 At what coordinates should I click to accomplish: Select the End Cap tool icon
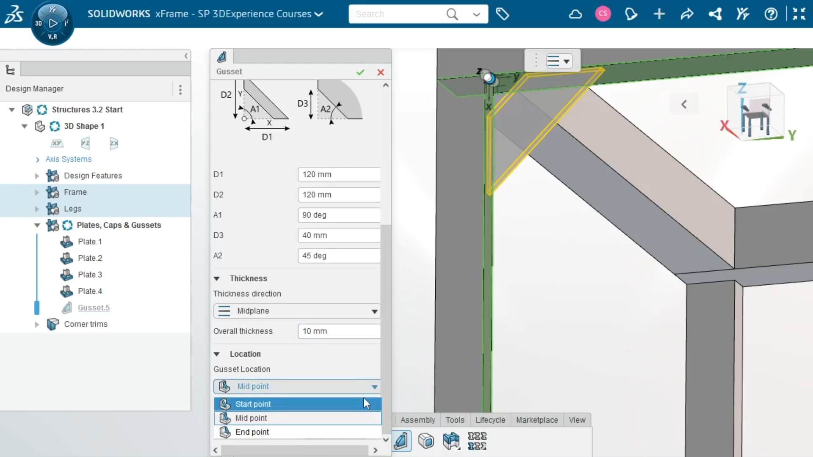(x=426, y=441)
